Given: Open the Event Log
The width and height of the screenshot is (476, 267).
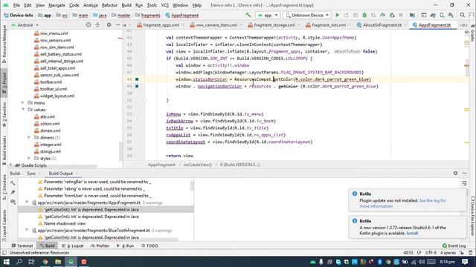Looking at the screenshot, I should pos(454,245).
